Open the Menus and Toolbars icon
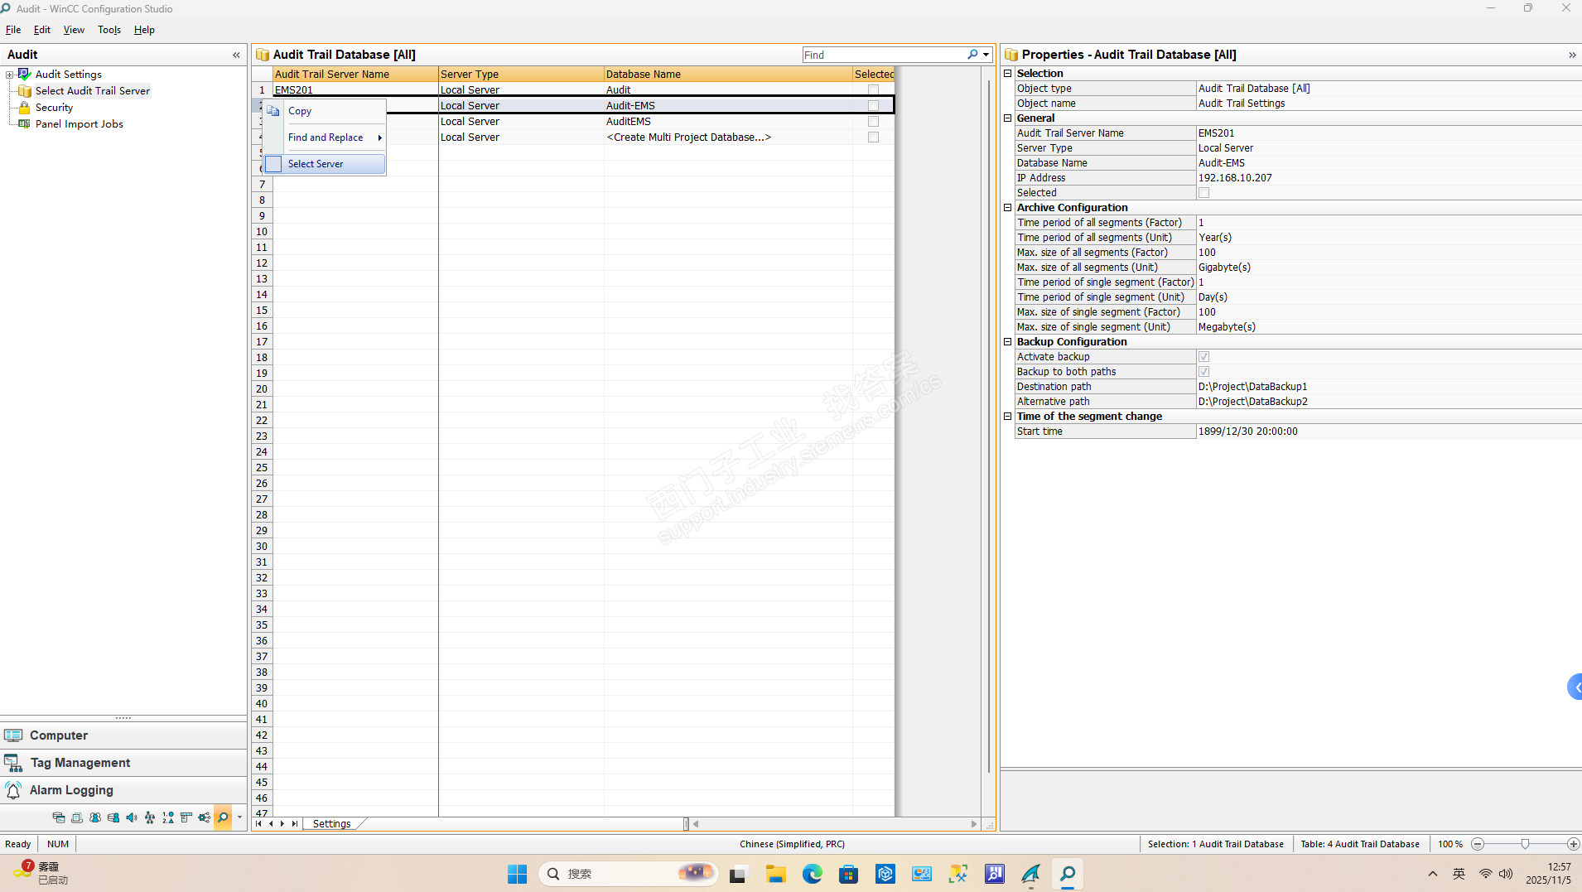The image size is (1582, 892). point(186,817)
